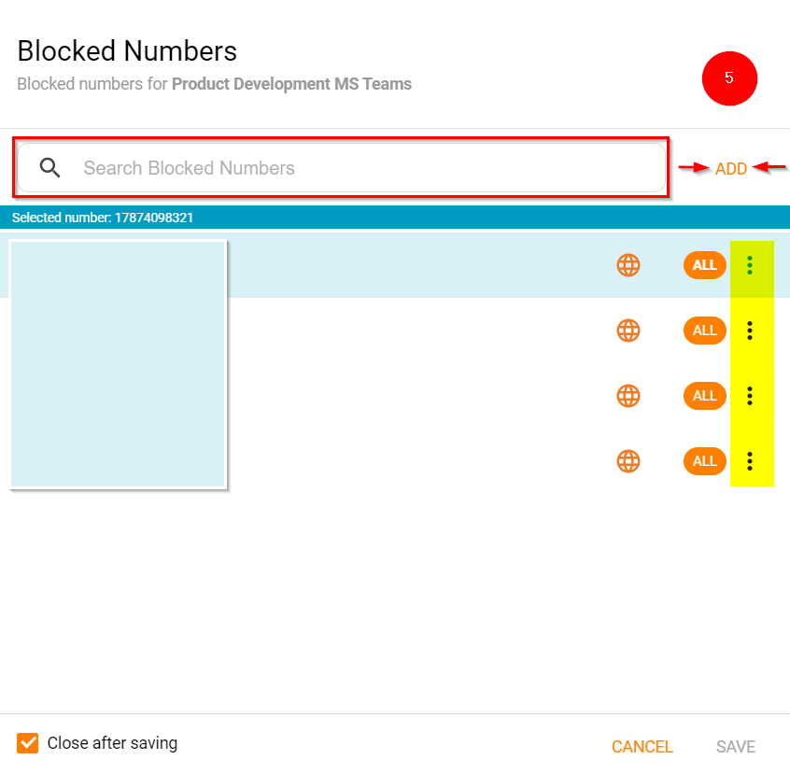Click the red circle numbered 5
Image resolution: width=790 pixels, height=774 pixels.
click(729, 78)
